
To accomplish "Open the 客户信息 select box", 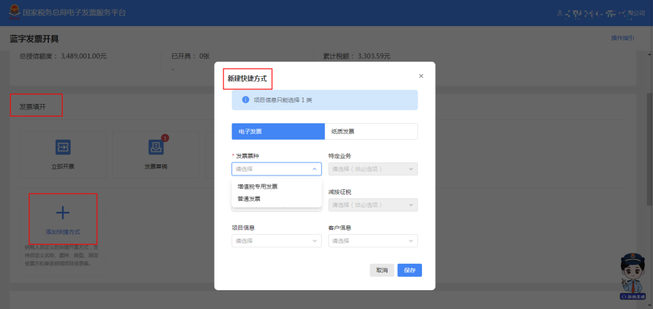I will [372, 241].
